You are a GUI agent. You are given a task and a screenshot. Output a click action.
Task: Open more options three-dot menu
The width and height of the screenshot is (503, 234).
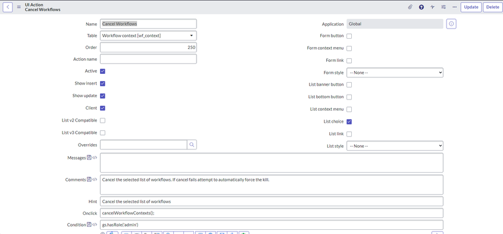455,7
